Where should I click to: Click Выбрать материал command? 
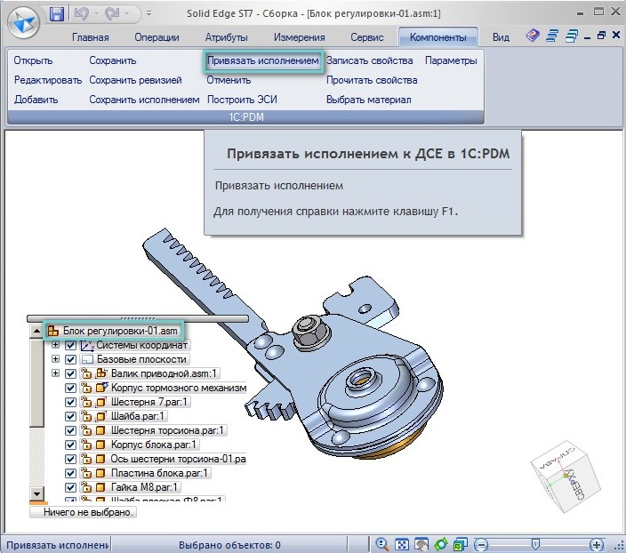pyautogui.click(x=368, y=100)
